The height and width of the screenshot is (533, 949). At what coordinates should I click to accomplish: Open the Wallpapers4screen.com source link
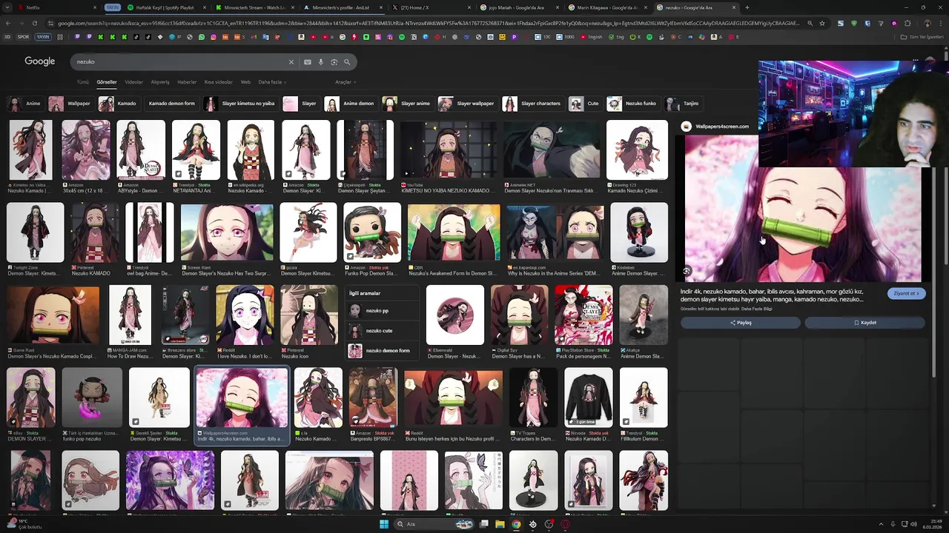722,127
